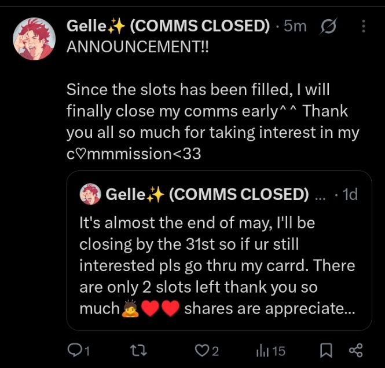Open the large red-haired profile avatar
The image size is (385, 368).
[35, 38]
